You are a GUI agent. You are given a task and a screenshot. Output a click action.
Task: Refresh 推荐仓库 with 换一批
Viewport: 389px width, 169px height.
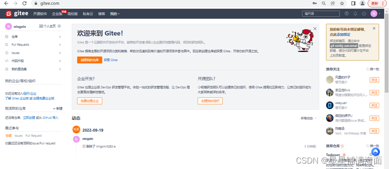coord(373,146)
